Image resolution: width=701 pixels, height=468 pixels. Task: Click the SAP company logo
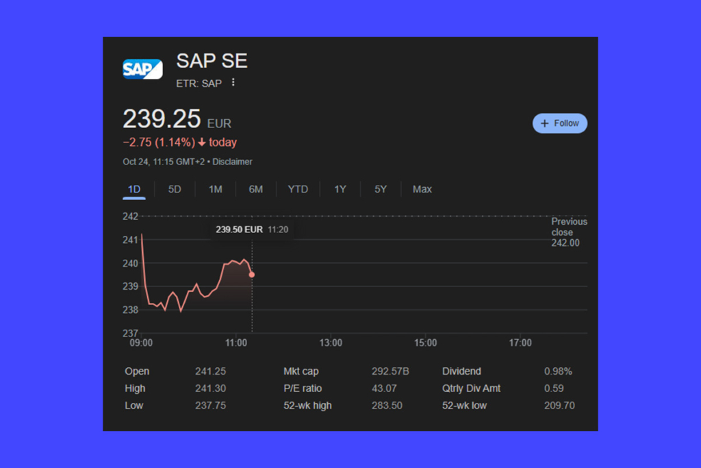click(142, 69)
